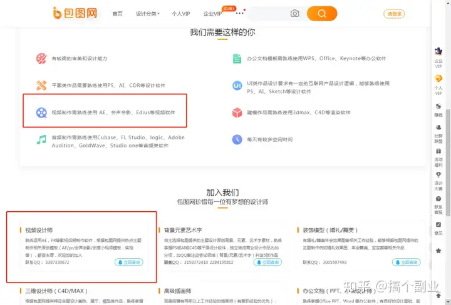Click the 装饰模型 (婚礼/舞美) job title
Screen dimensions: 451x305
point(330,230)
